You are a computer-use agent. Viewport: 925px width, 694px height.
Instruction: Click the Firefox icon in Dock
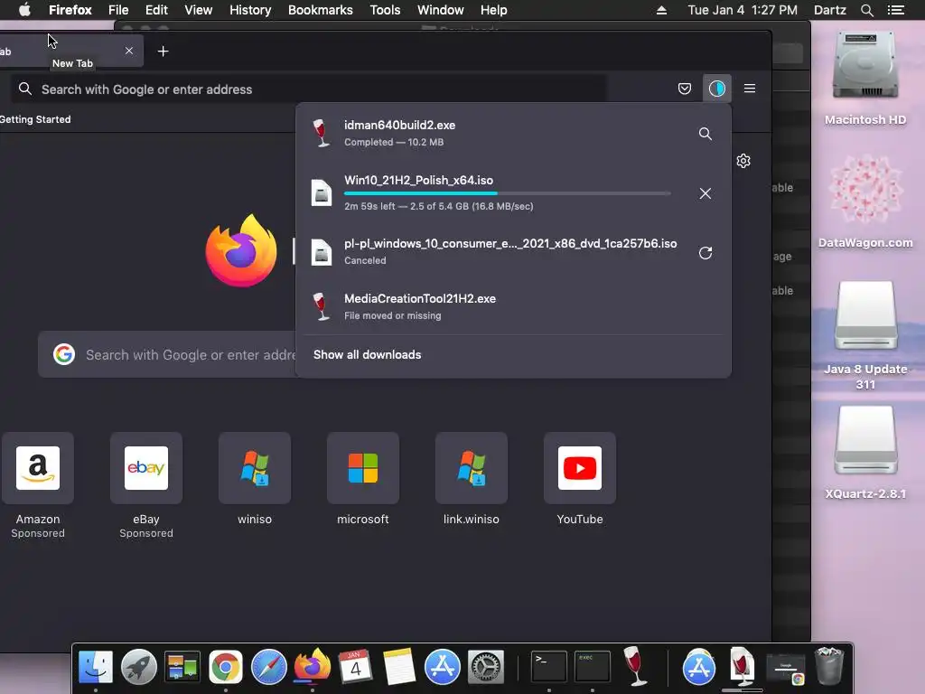(x=312, y=666)
